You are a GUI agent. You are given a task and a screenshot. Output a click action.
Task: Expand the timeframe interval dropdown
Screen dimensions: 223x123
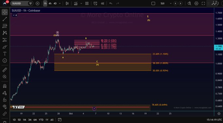[60, 4]
